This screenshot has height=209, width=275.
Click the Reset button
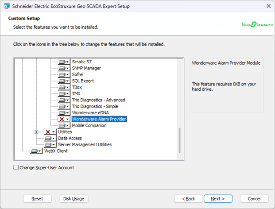tap(38, 199)
